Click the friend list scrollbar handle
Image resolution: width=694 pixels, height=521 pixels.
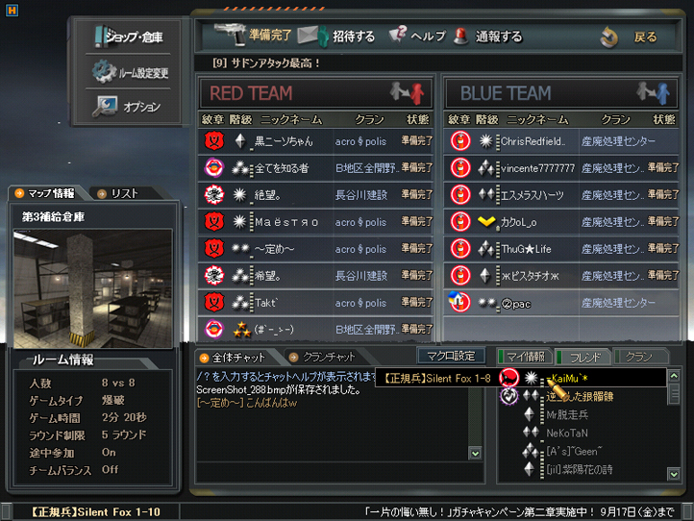[674, 393]
